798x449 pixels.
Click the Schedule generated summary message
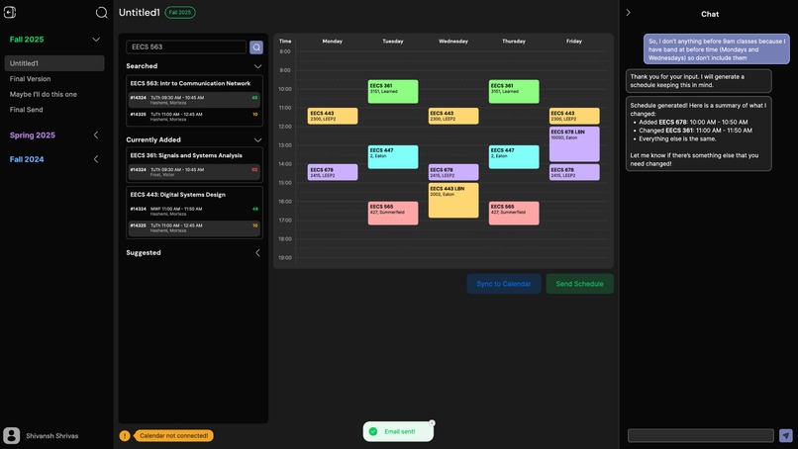point(698,135)
